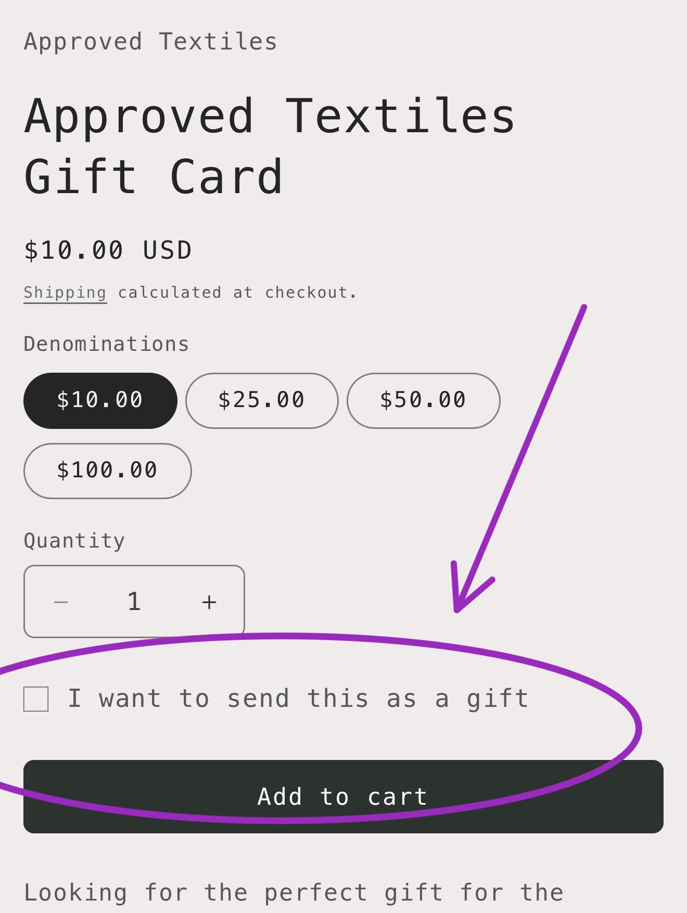The image size is (687, 913).
Task: Click the Approved Textiles store name
Action: (x=150, y=41)
